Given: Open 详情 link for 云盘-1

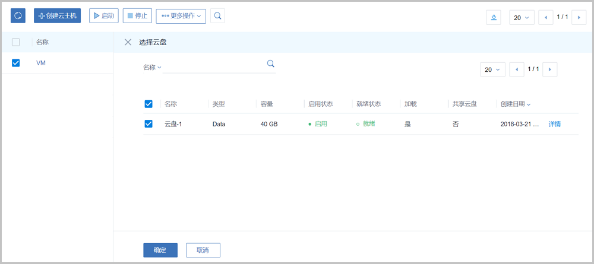Looking at the screenshot, I should click(x=554, y=124).
